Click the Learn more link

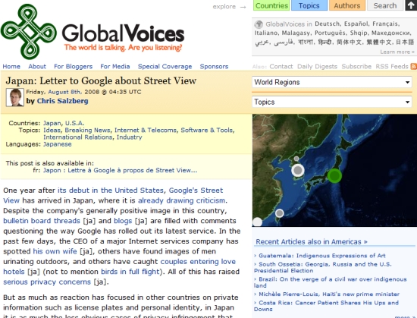(397, 52)
